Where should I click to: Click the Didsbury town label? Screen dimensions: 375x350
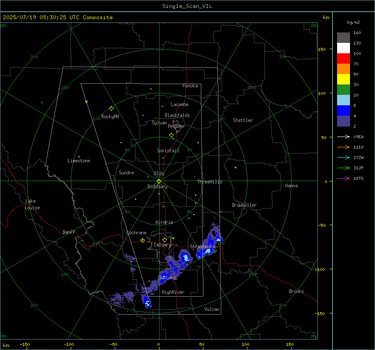157,186
